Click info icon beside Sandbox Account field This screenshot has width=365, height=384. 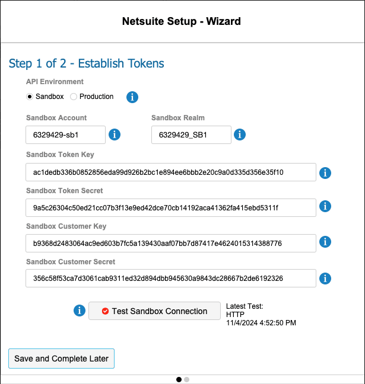click(115, 135)
